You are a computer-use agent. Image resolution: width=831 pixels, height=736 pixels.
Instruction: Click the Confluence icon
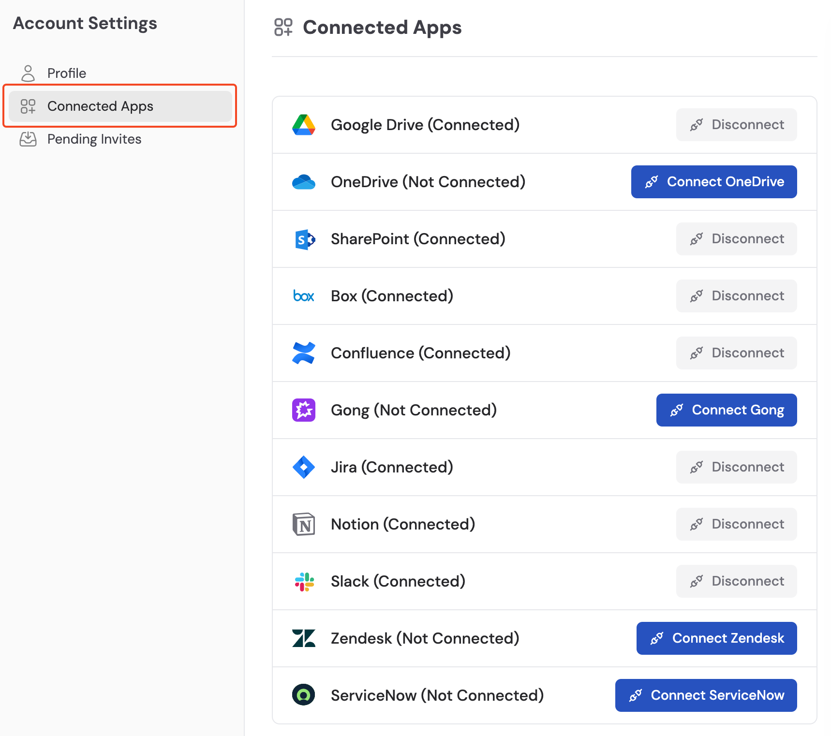pos(304,353)
